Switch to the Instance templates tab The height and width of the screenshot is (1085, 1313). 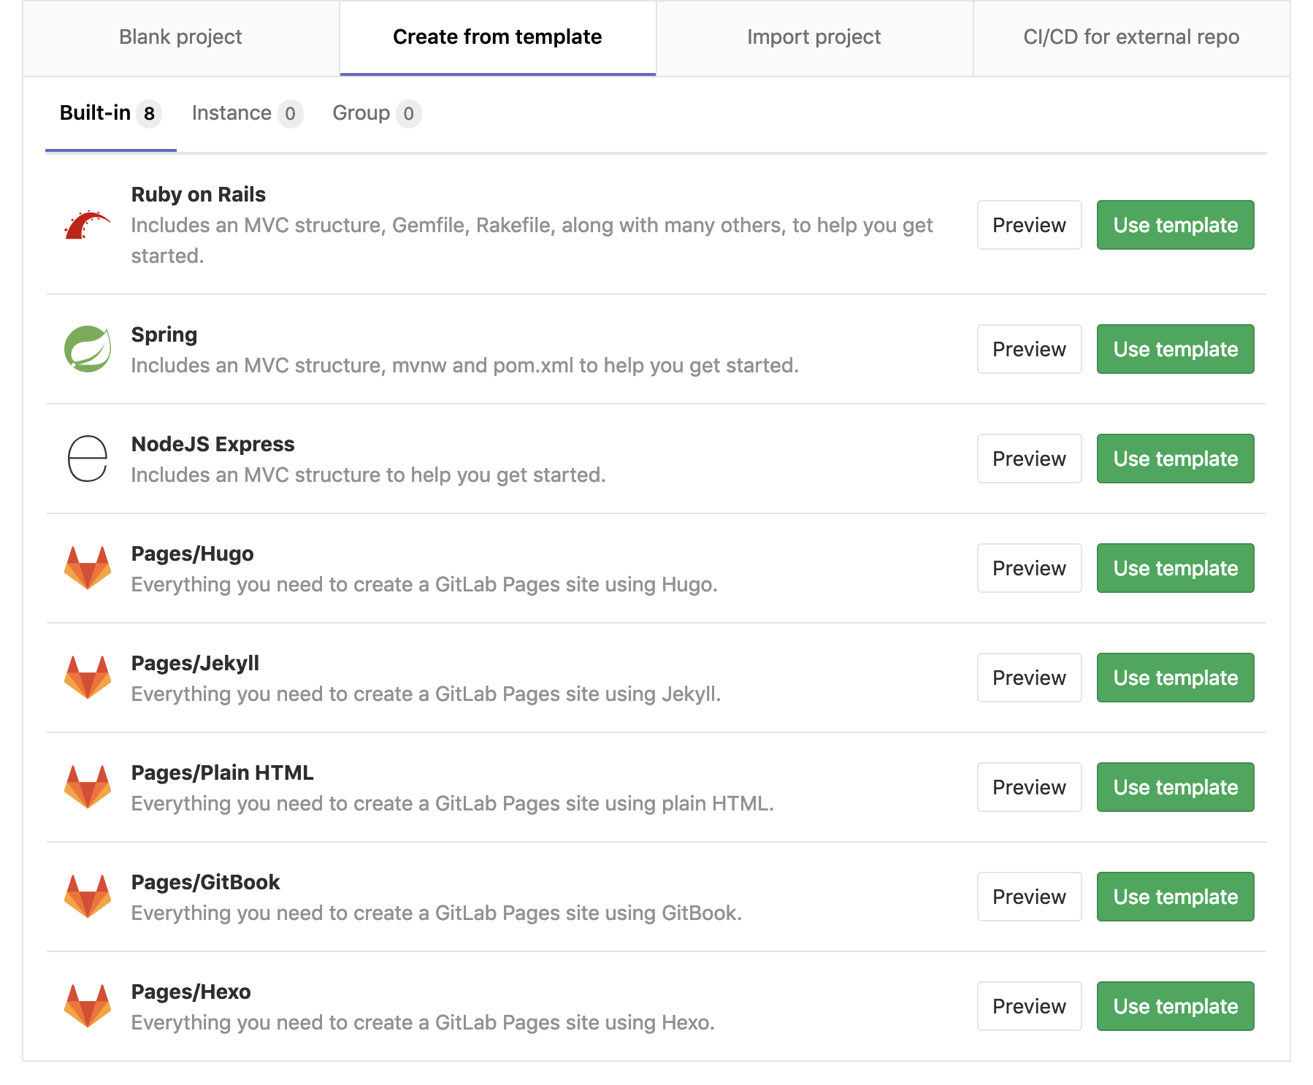[x=246, y=113]
